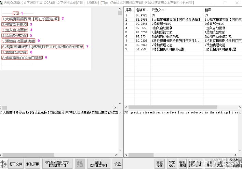The image size is (242, 169).
Task: Click boxed text 1.大幅度精简界面 in image
Action: [x=30, y=19]
